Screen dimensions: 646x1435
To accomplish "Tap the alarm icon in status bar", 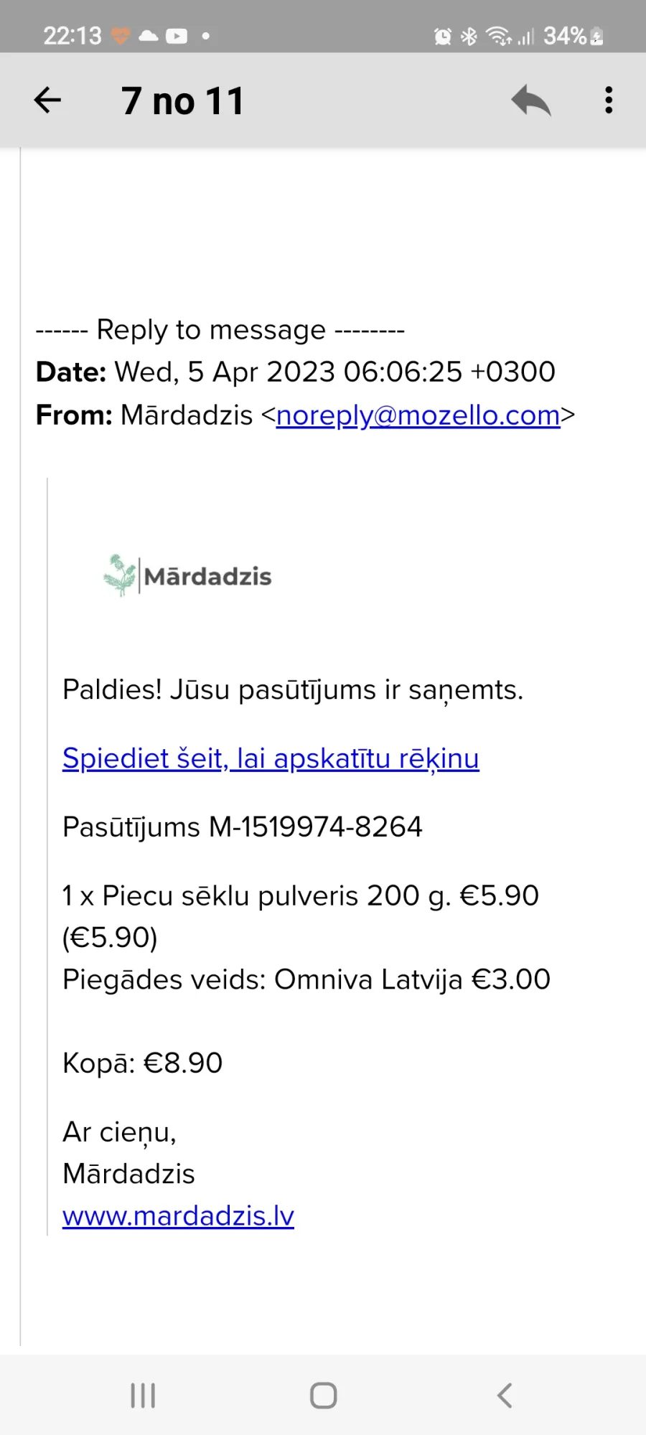I will 443,36.
